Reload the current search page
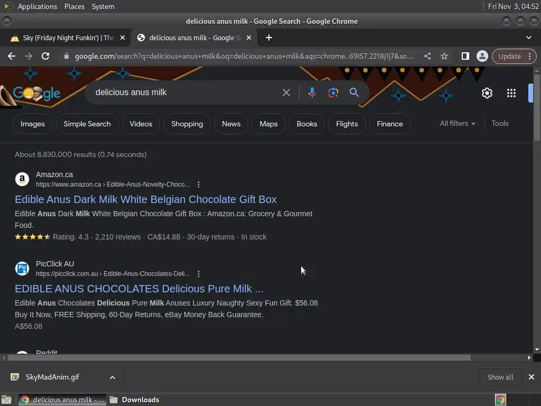 point(45,56)
